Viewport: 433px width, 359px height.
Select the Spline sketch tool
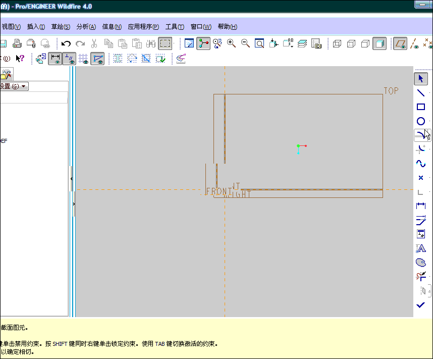(x=421, y=163)
